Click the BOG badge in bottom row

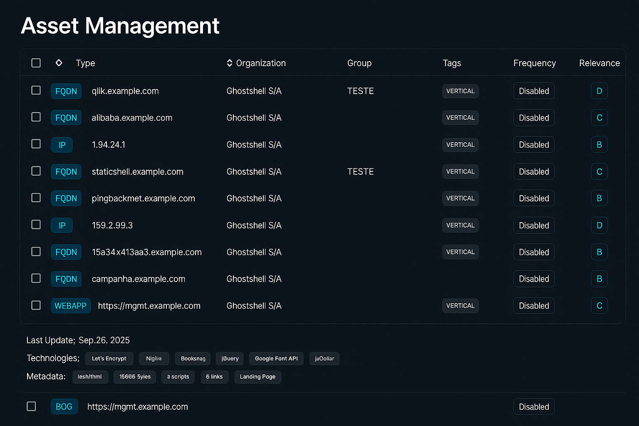click(x=64, y=406)
